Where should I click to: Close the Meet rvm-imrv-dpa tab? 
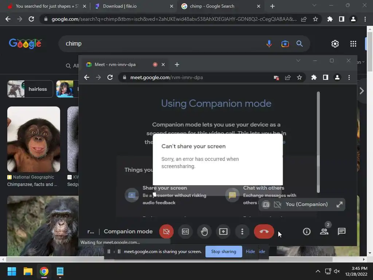tap(163, 65)
